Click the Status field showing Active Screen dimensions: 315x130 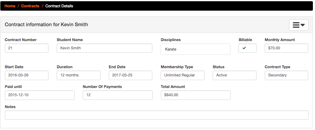[x=235, y=75]
